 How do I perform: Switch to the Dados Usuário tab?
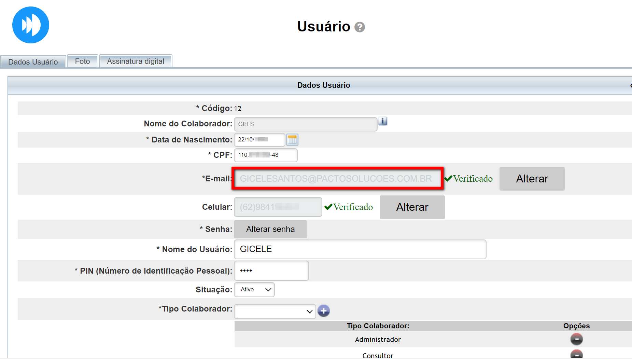pyautogui.click(x=33, y=62)
